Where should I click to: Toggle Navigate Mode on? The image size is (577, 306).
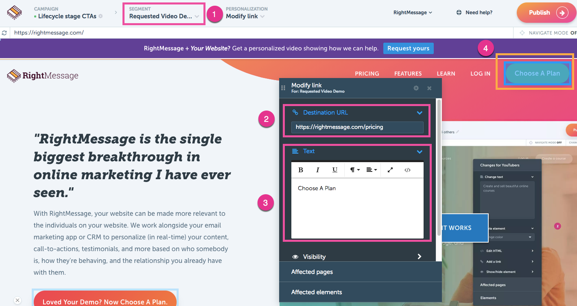point(553,33)
